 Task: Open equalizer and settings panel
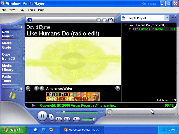coord(104,20)
